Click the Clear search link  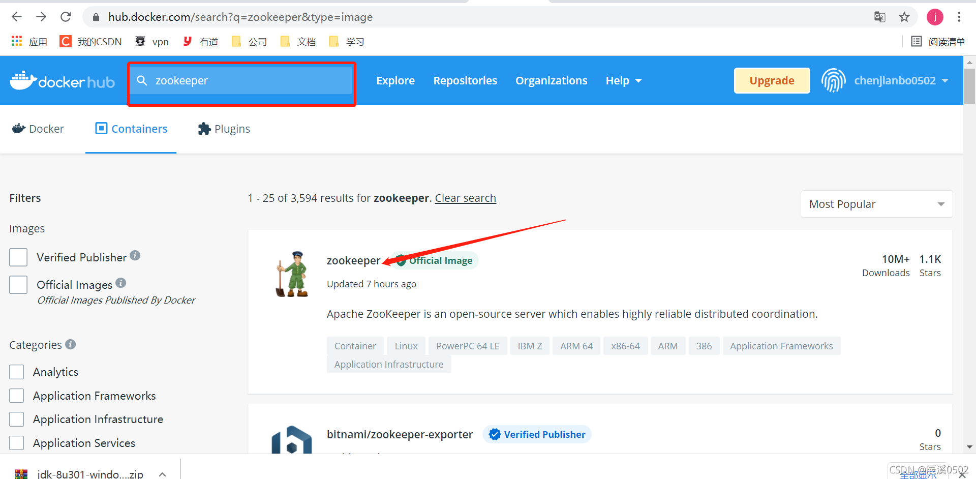pyautogui.click(x=465, y=198)
